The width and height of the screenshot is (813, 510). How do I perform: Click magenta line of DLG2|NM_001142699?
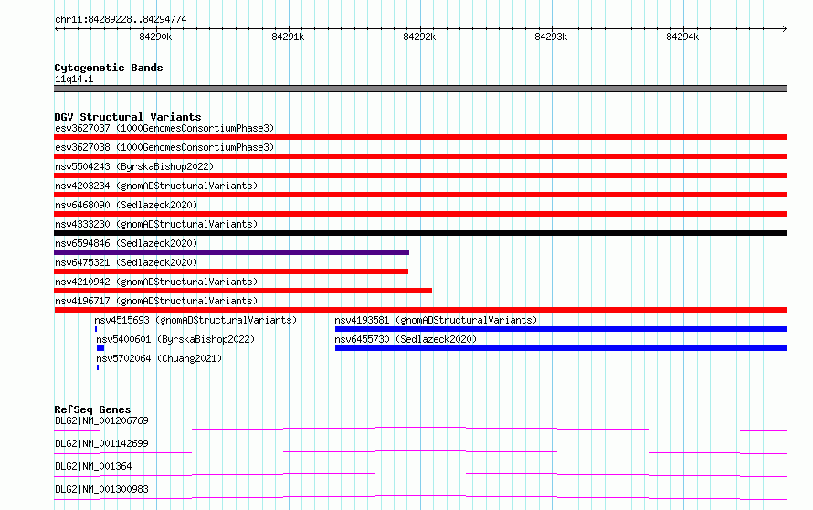(420, 452)
